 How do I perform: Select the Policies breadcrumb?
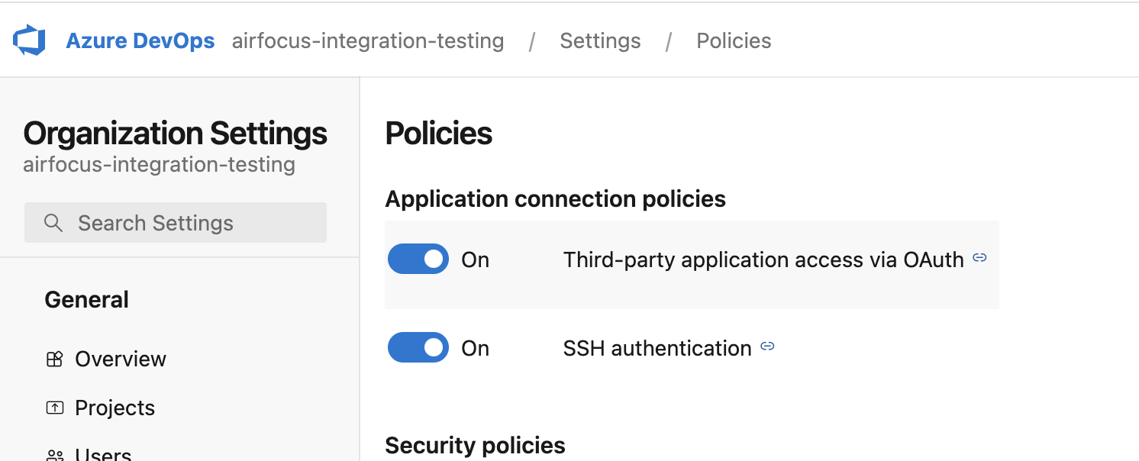pyautogui.click(x=734, y=40)
